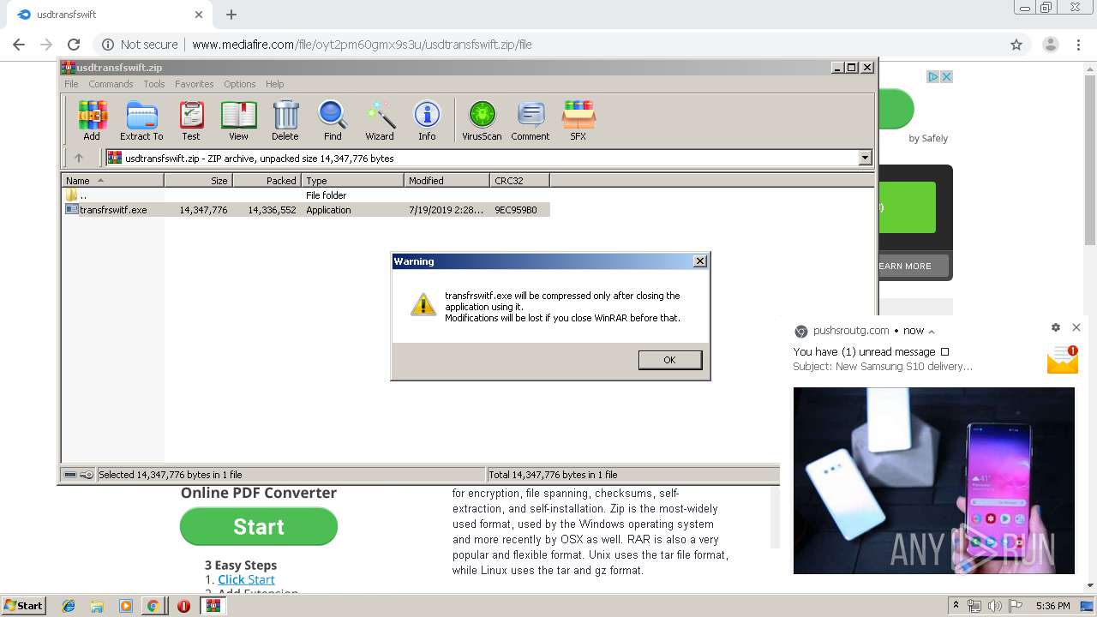Image resolution: width=1097 pixels, height=617 pixels.
Task: Close the usdtransfswift tab
Action: pos(199,15)
